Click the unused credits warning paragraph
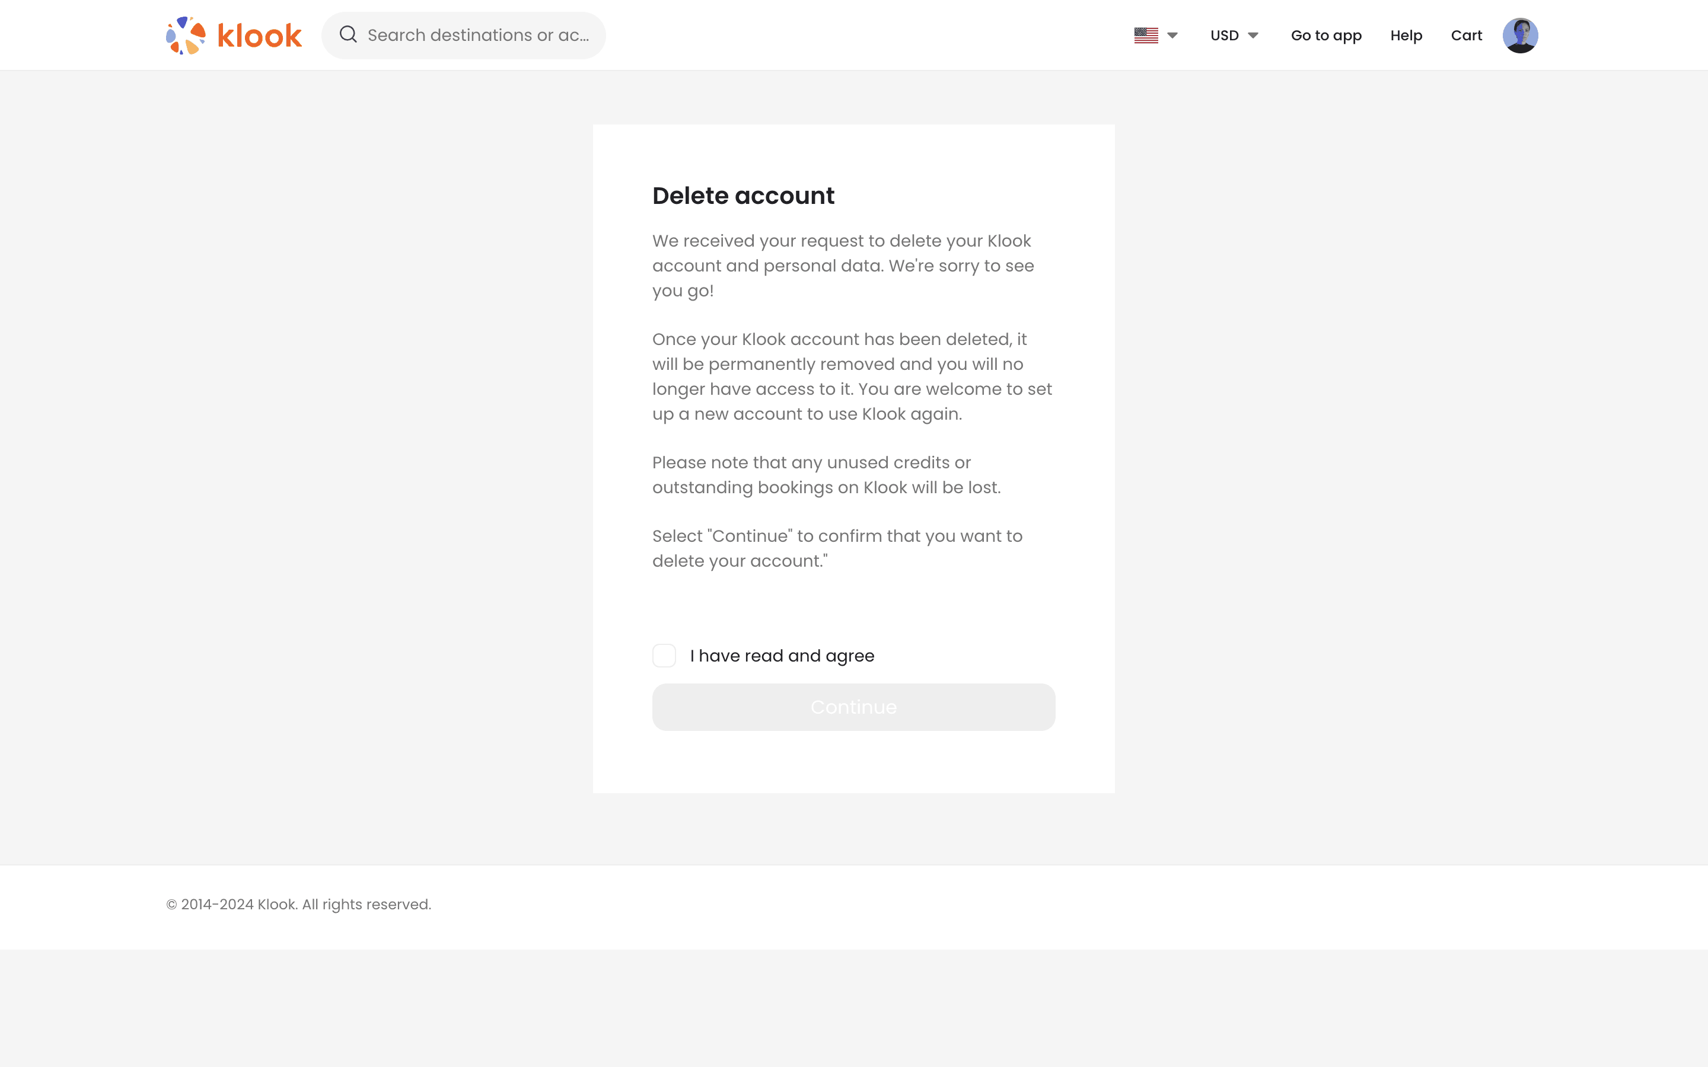Viewport: 1708px width, 1067px height. (x=826, y=475)
